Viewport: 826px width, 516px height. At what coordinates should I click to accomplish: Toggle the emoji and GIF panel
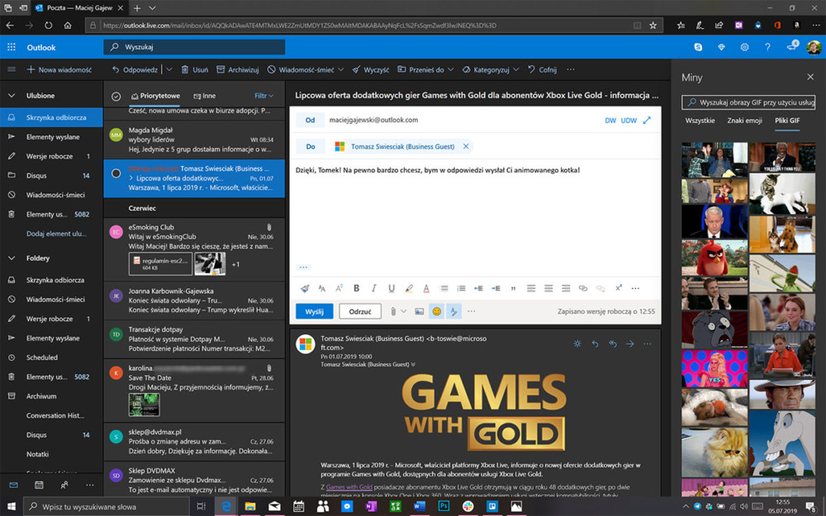pyautogui.click(x=437, y=312)
